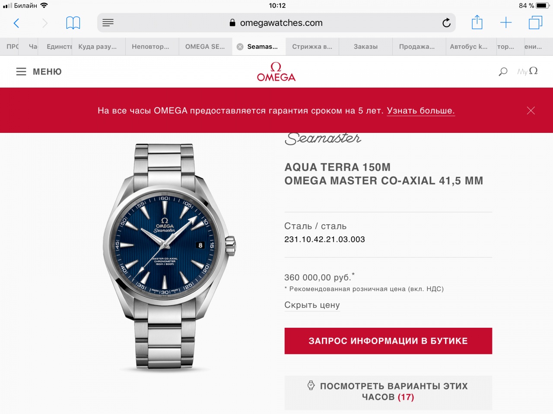Tap the reader view lines icon
The height and width of the screenshot is (414, 553).
tap(108, 23)
